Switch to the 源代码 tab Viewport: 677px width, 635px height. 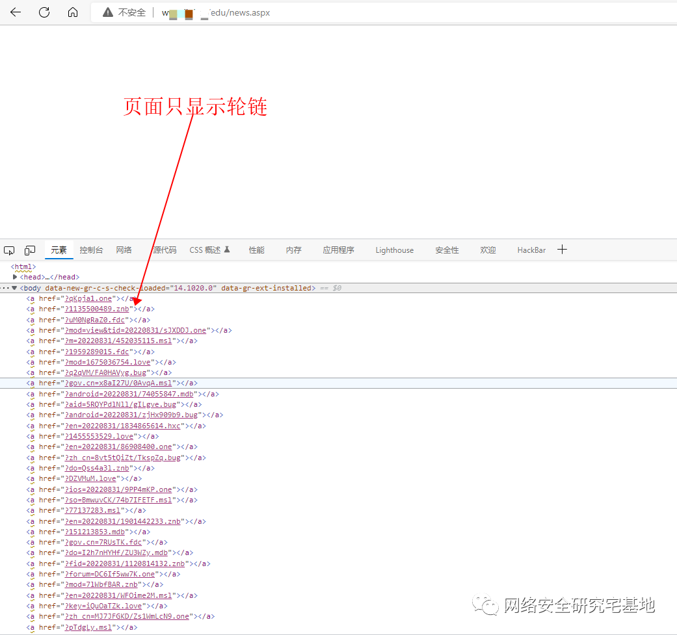tap(165, 250)
